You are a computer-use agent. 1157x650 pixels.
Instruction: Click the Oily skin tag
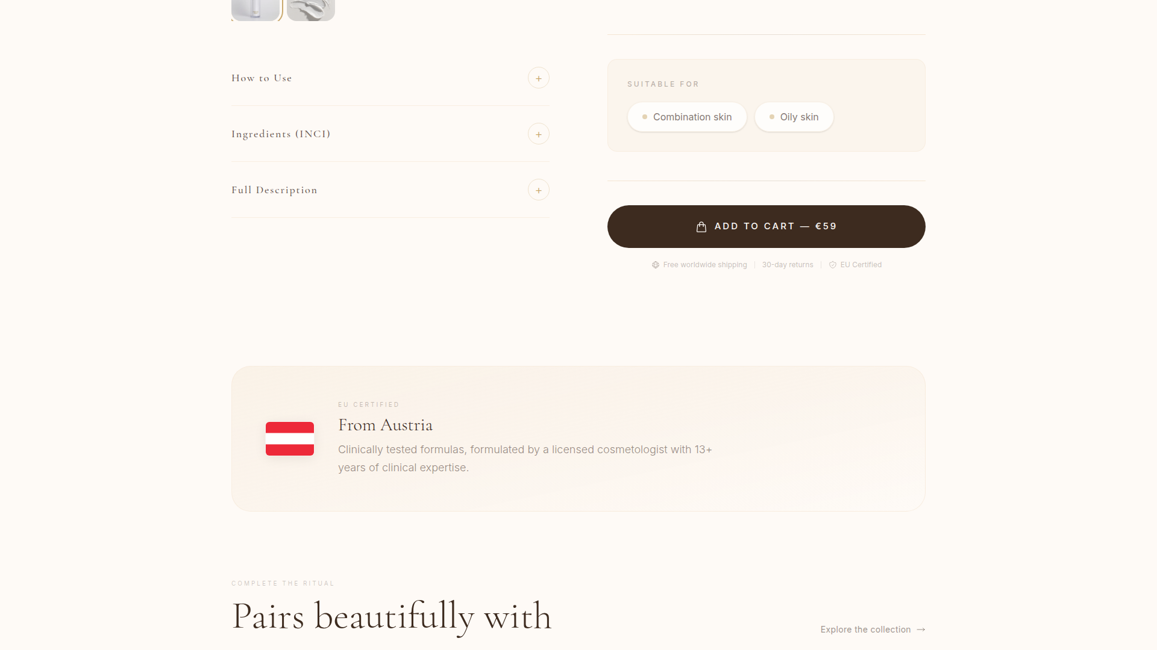click(794, 117)
